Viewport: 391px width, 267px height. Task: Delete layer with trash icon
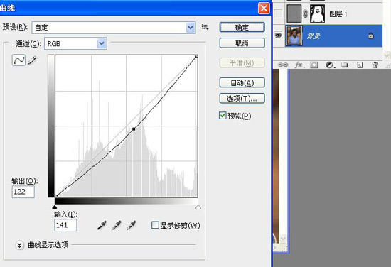click(375, 65)
